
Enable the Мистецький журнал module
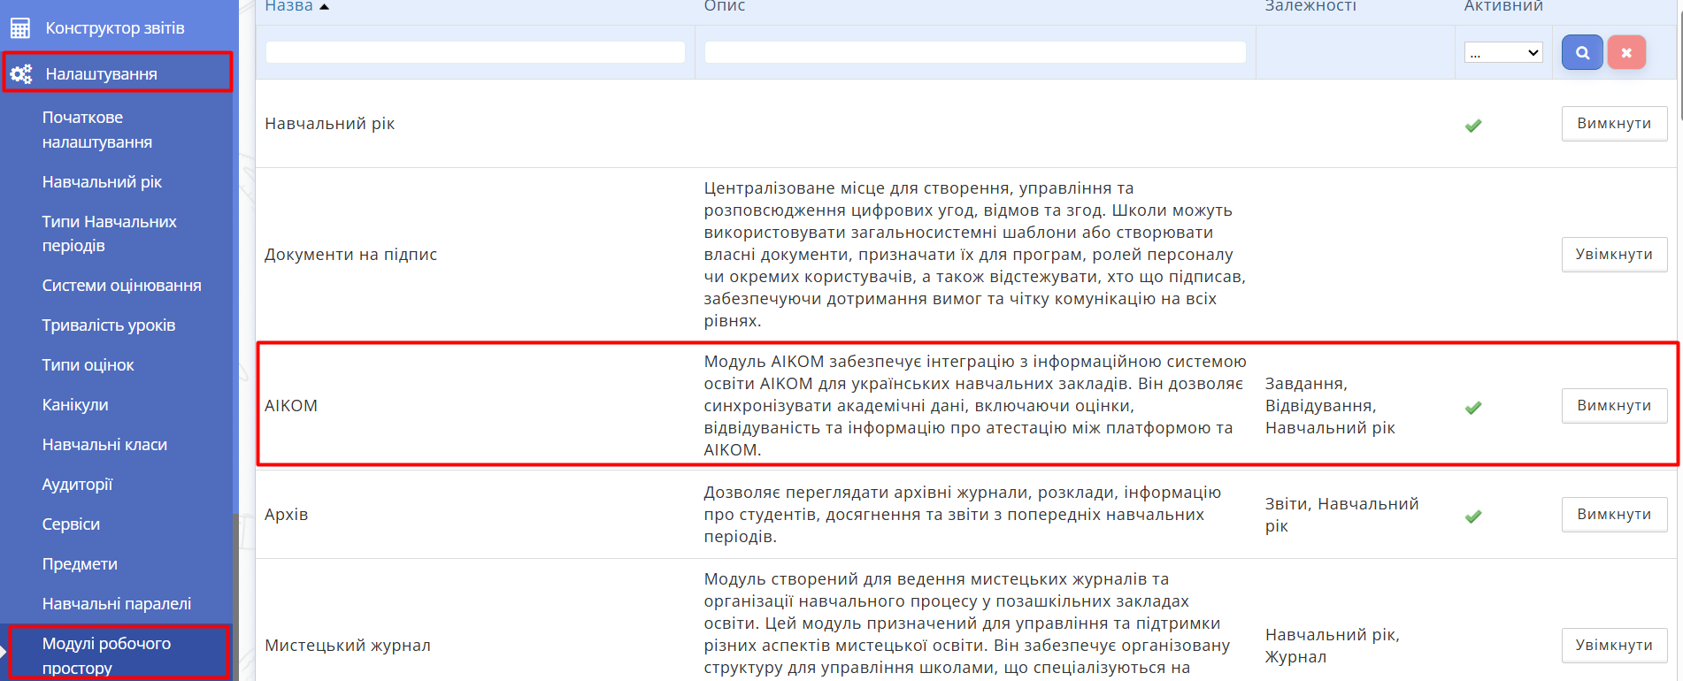click(1613, 646)
